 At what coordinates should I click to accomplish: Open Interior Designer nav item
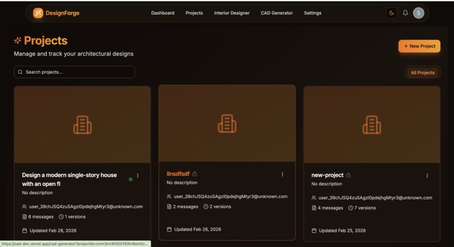point(232,13)
